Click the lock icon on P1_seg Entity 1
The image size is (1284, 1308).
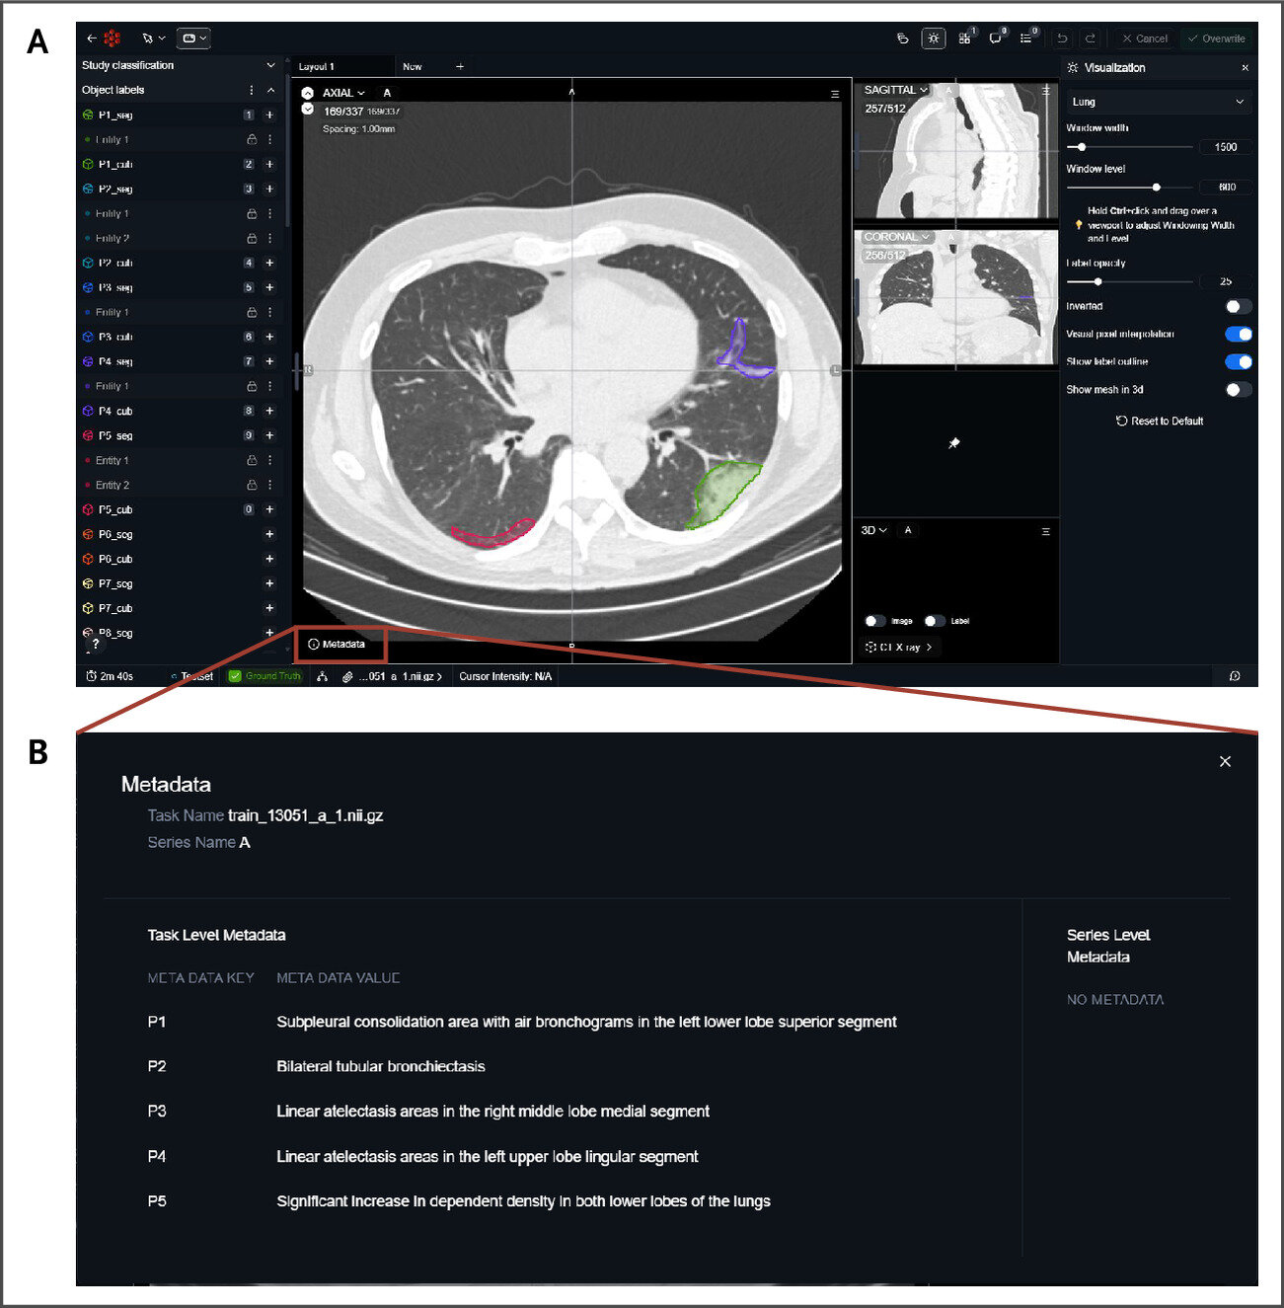pos(252,140)
